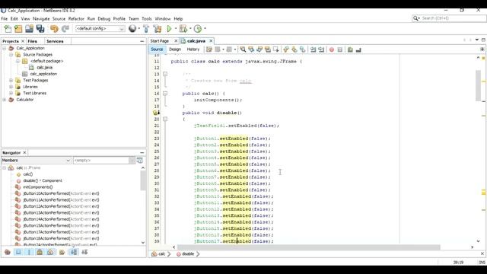This screenshot has width=487, height=274.
Task: Click the Redo arrow icon
Action: pos(65,29)
